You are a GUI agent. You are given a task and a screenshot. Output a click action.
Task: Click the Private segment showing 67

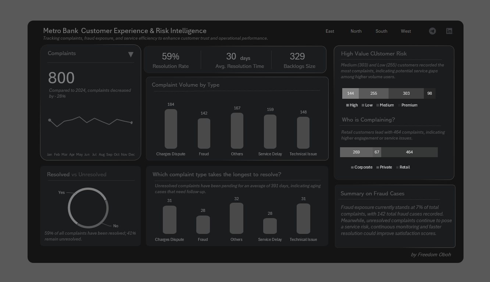pos(377,152)
